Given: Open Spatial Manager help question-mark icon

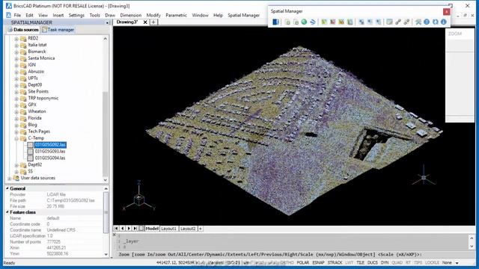Looking at the screenshot, I should [x=427, y=22].
